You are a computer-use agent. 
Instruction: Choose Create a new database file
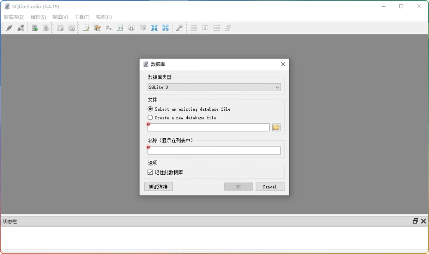pos(150,118)
